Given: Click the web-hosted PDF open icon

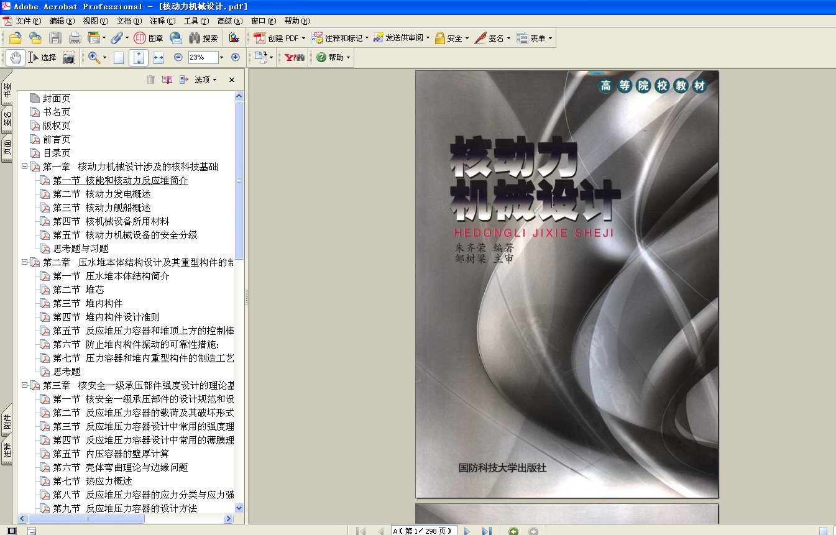Looking at the screenshot, I should 35,38.
